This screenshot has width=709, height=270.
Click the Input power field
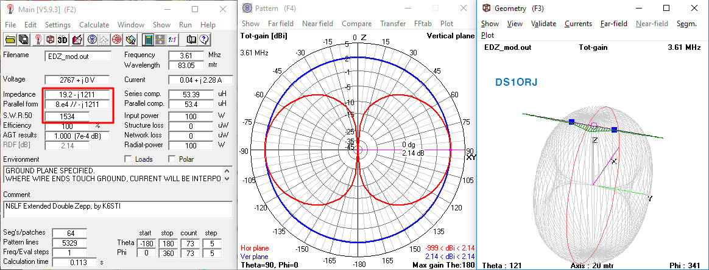click(191, 117)
